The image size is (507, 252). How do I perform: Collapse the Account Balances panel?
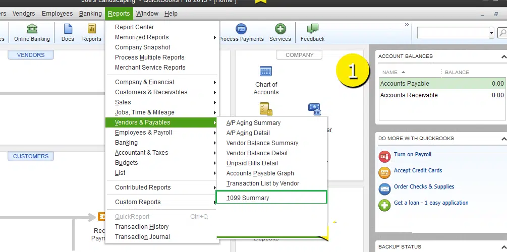(504, 56)
